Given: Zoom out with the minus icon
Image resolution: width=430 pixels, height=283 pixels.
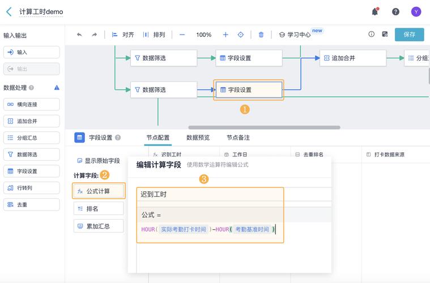Looking at the screenshot, I should click(182, 35).
